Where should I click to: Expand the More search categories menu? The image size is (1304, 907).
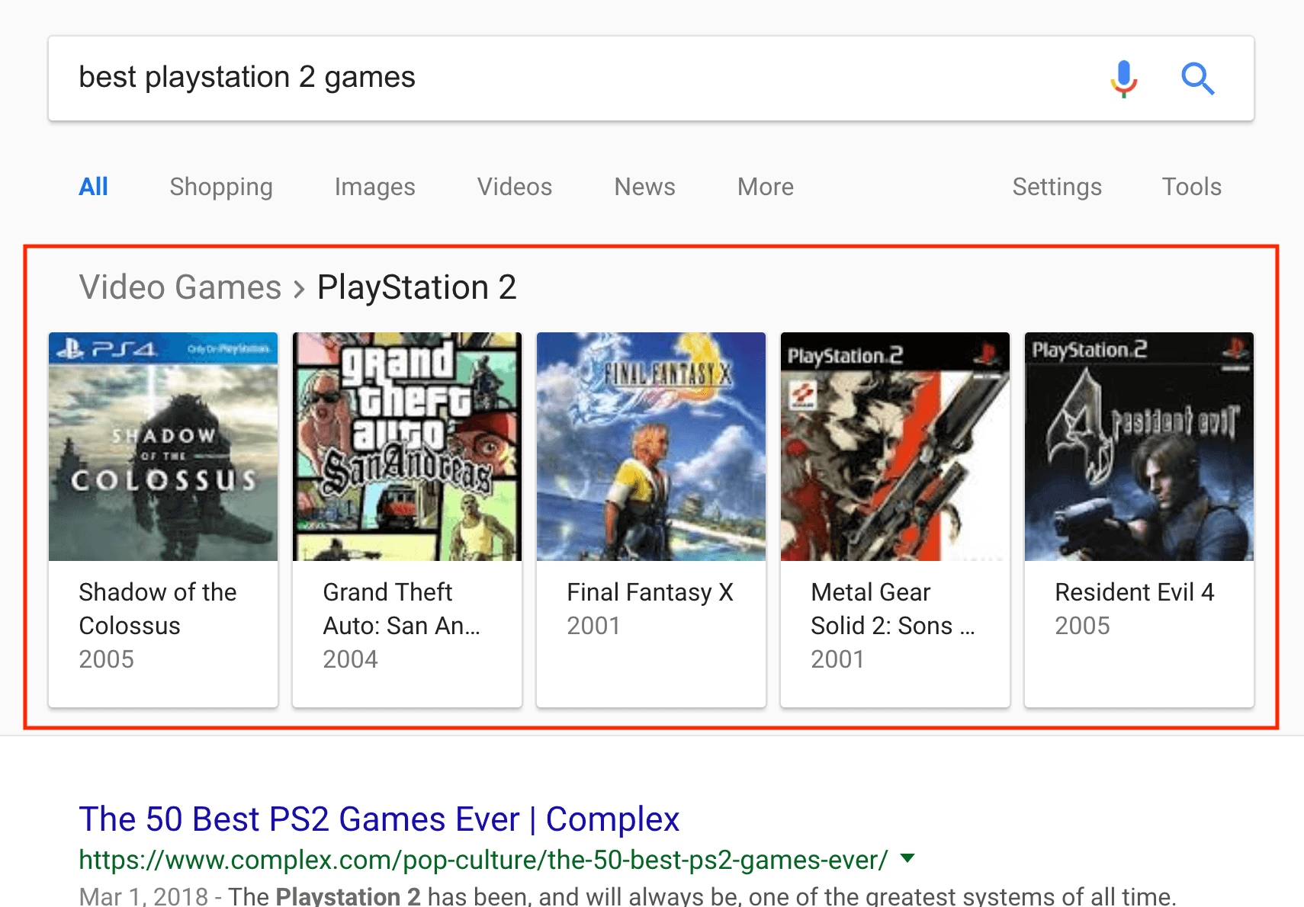click(766, 187)
